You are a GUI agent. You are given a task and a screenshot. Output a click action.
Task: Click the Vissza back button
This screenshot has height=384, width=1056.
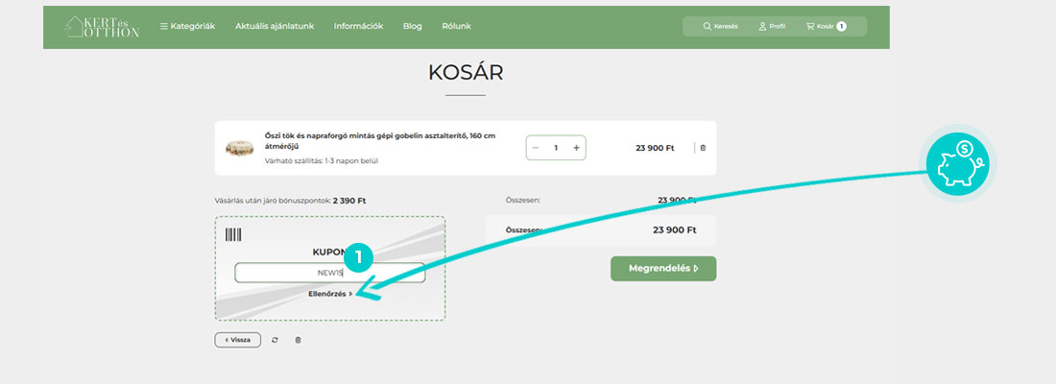pos(237,340)
